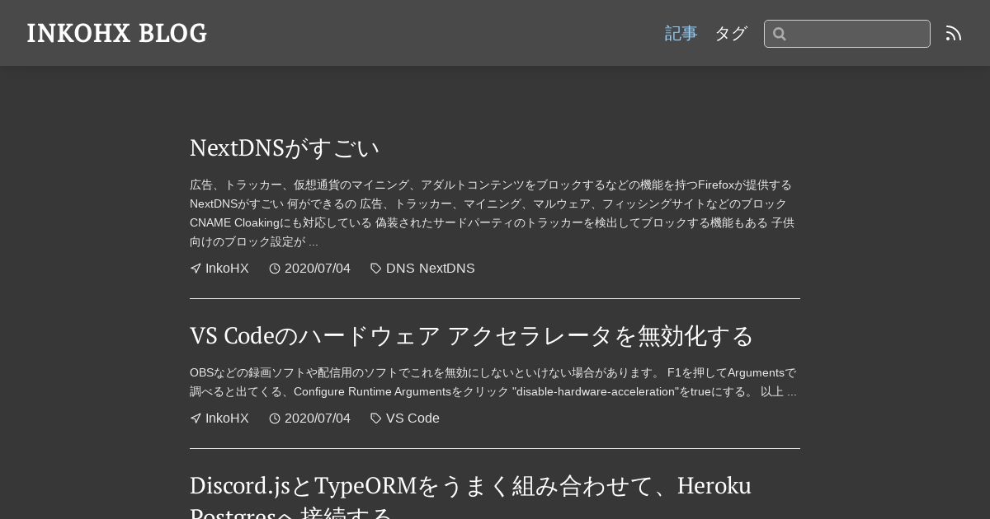Click the tag icon before VS Code tag
The height and width of the screenshot is (519, 990).
pos(376,418)
